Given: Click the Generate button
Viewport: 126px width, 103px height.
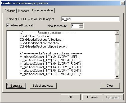Looking at the screenshot, I should [16, 86].
